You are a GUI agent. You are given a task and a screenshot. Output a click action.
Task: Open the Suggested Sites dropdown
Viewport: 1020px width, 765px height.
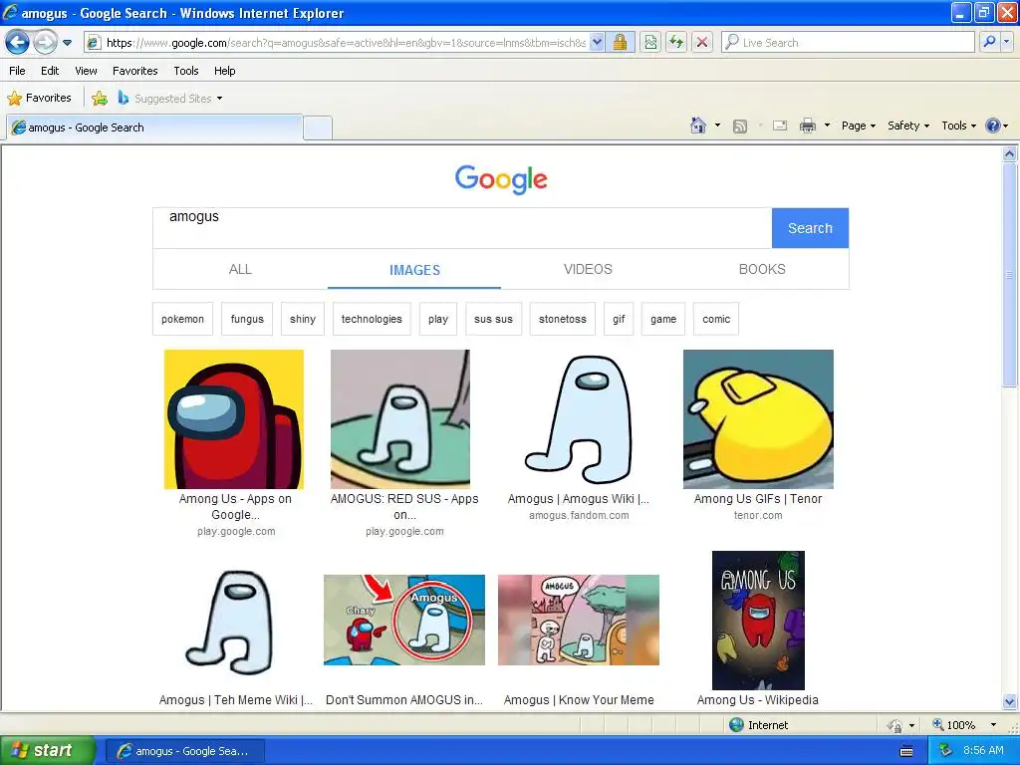[x=170, y=99]
